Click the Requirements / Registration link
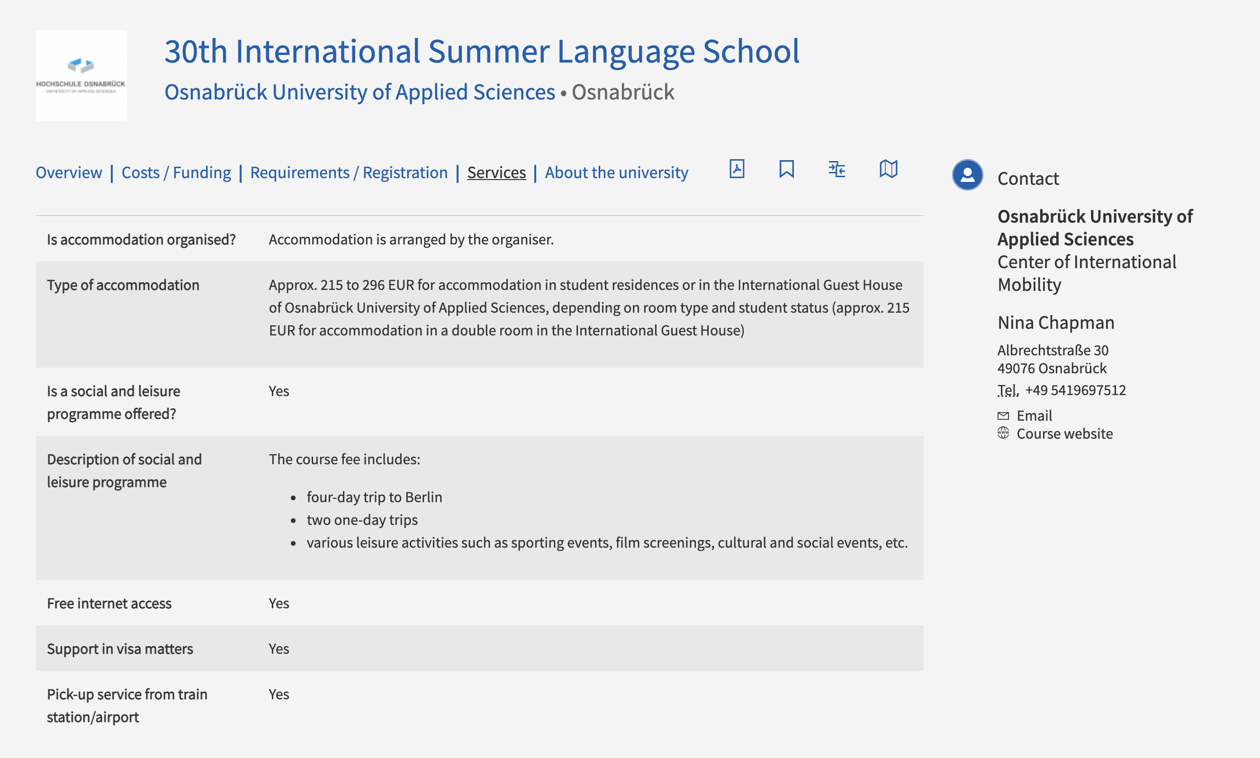1260x758 pixels. point(347,171)
